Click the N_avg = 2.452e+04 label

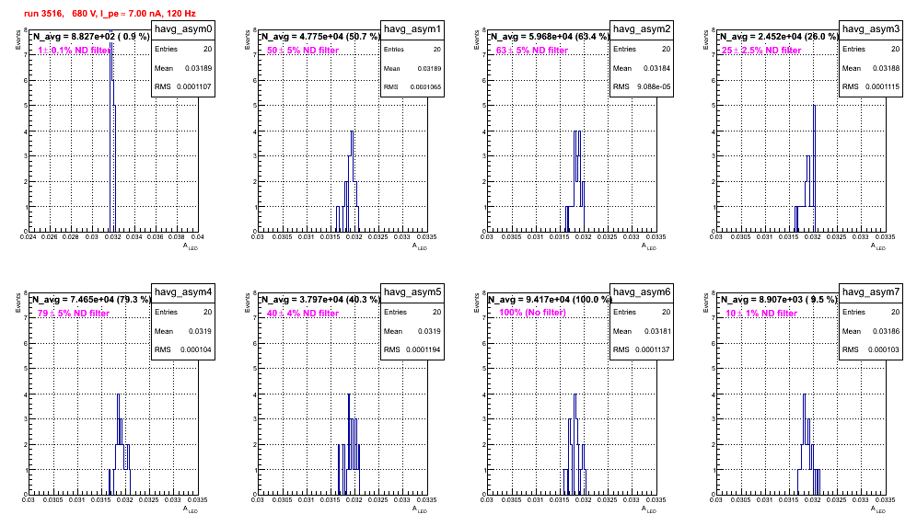[x=779, y=36]
